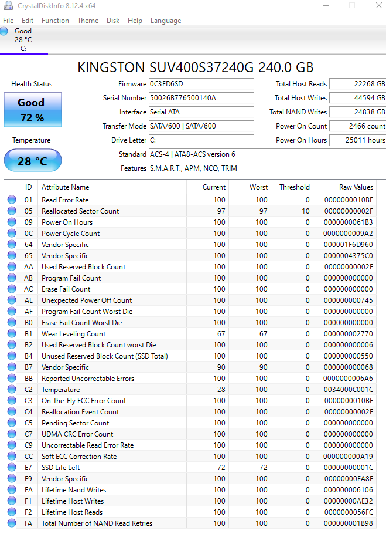
Task: Click status orb for Lifetime Nand Writes row
Action: click(12, 489)
